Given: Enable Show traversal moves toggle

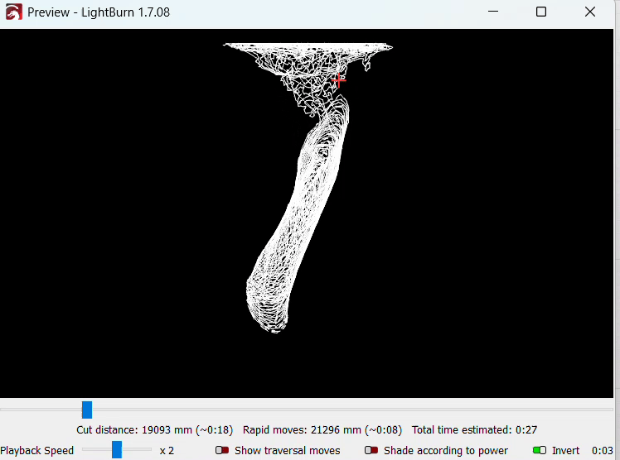Looking at the screenshot, I should [222, 451].
